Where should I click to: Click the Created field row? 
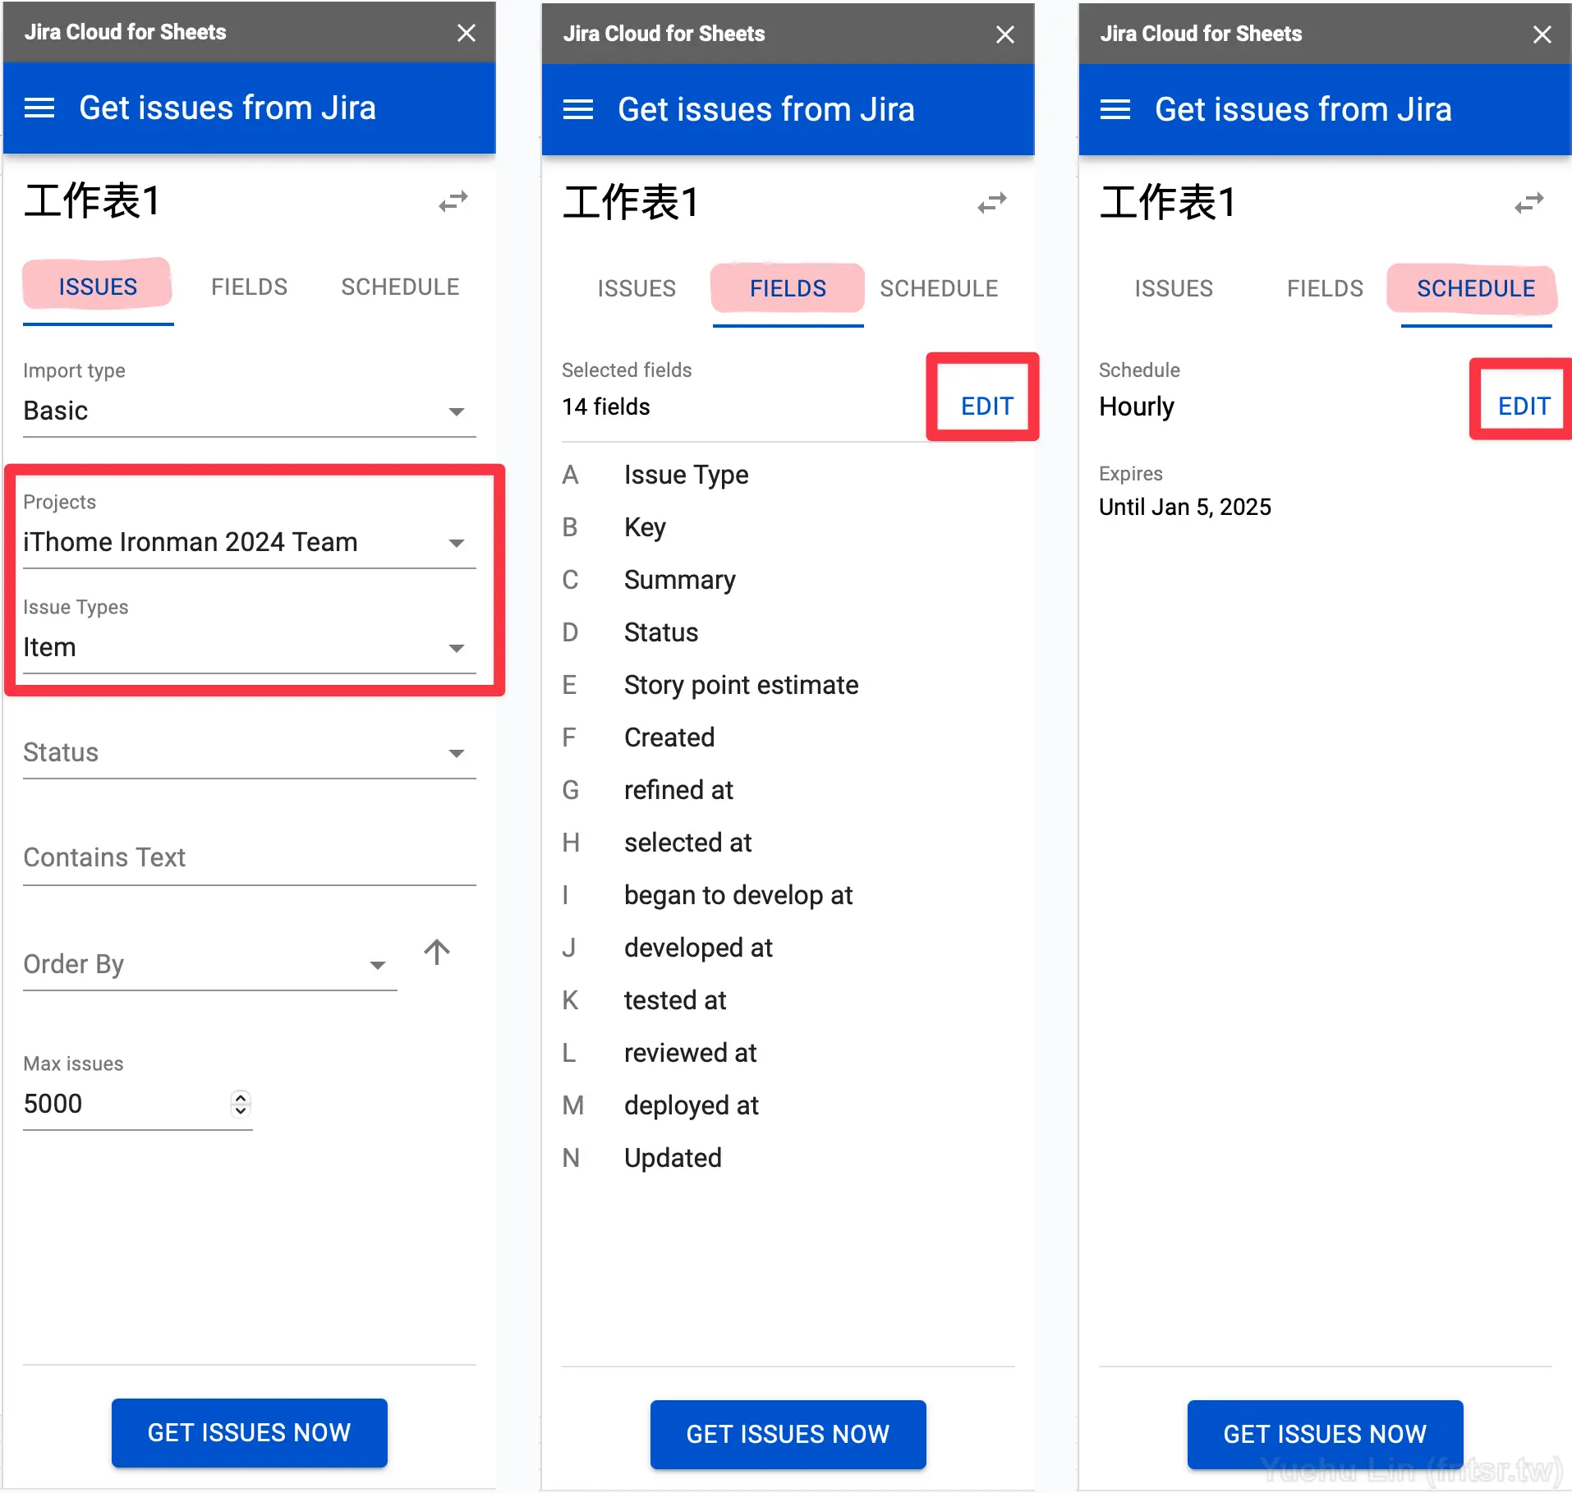[788, 737]
